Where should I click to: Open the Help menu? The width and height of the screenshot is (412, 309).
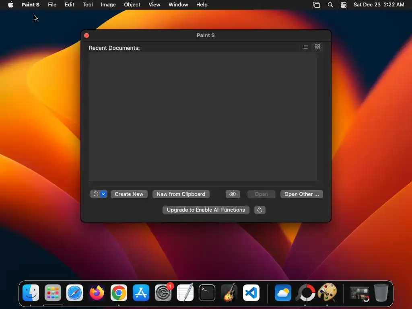pyautogui.click(x=202, y=5)
